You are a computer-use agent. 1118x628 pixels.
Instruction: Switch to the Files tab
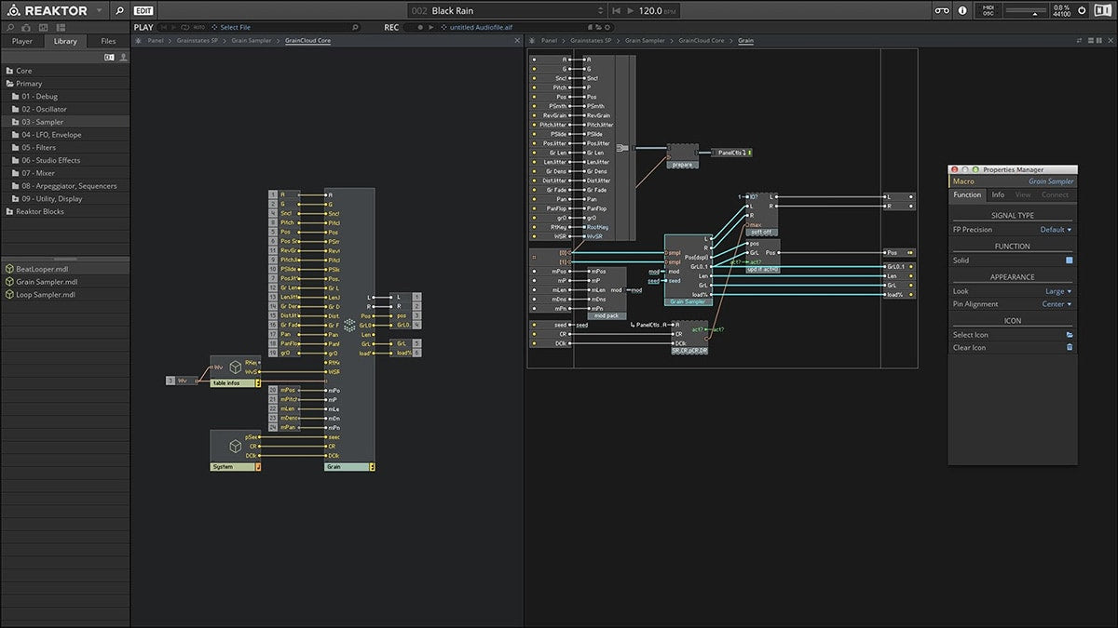pos(108,41)
